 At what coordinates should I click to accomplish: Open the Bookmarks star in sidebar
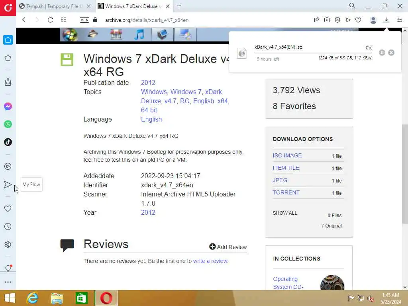8,58
